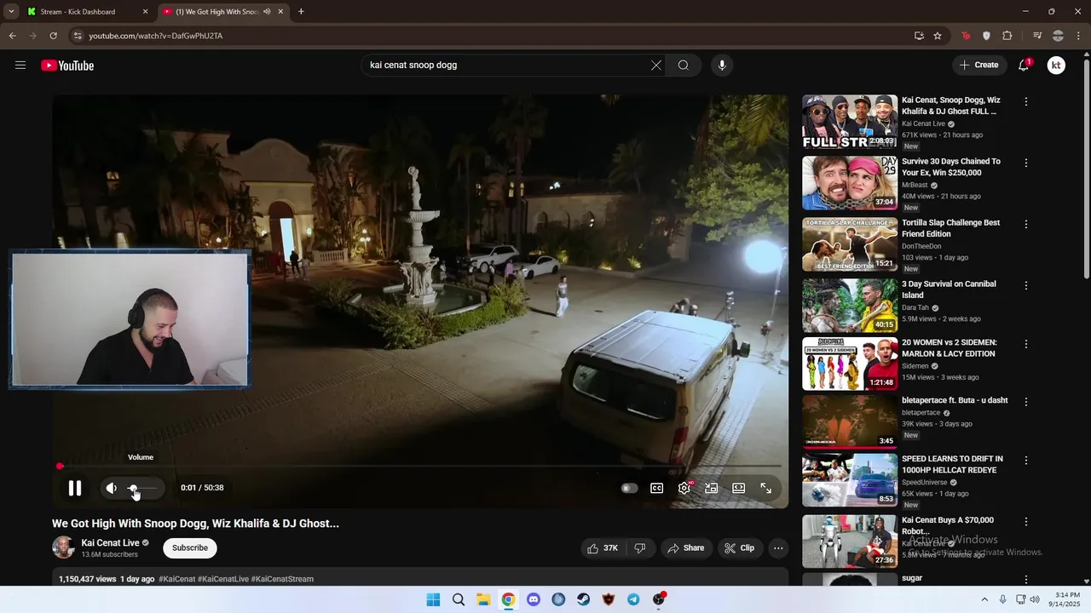Mute the tab audio speaker icon

(268, 12)
